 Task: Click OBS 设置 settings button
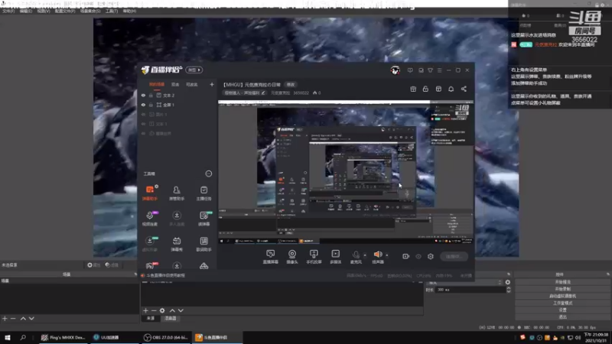coord(562,310)
